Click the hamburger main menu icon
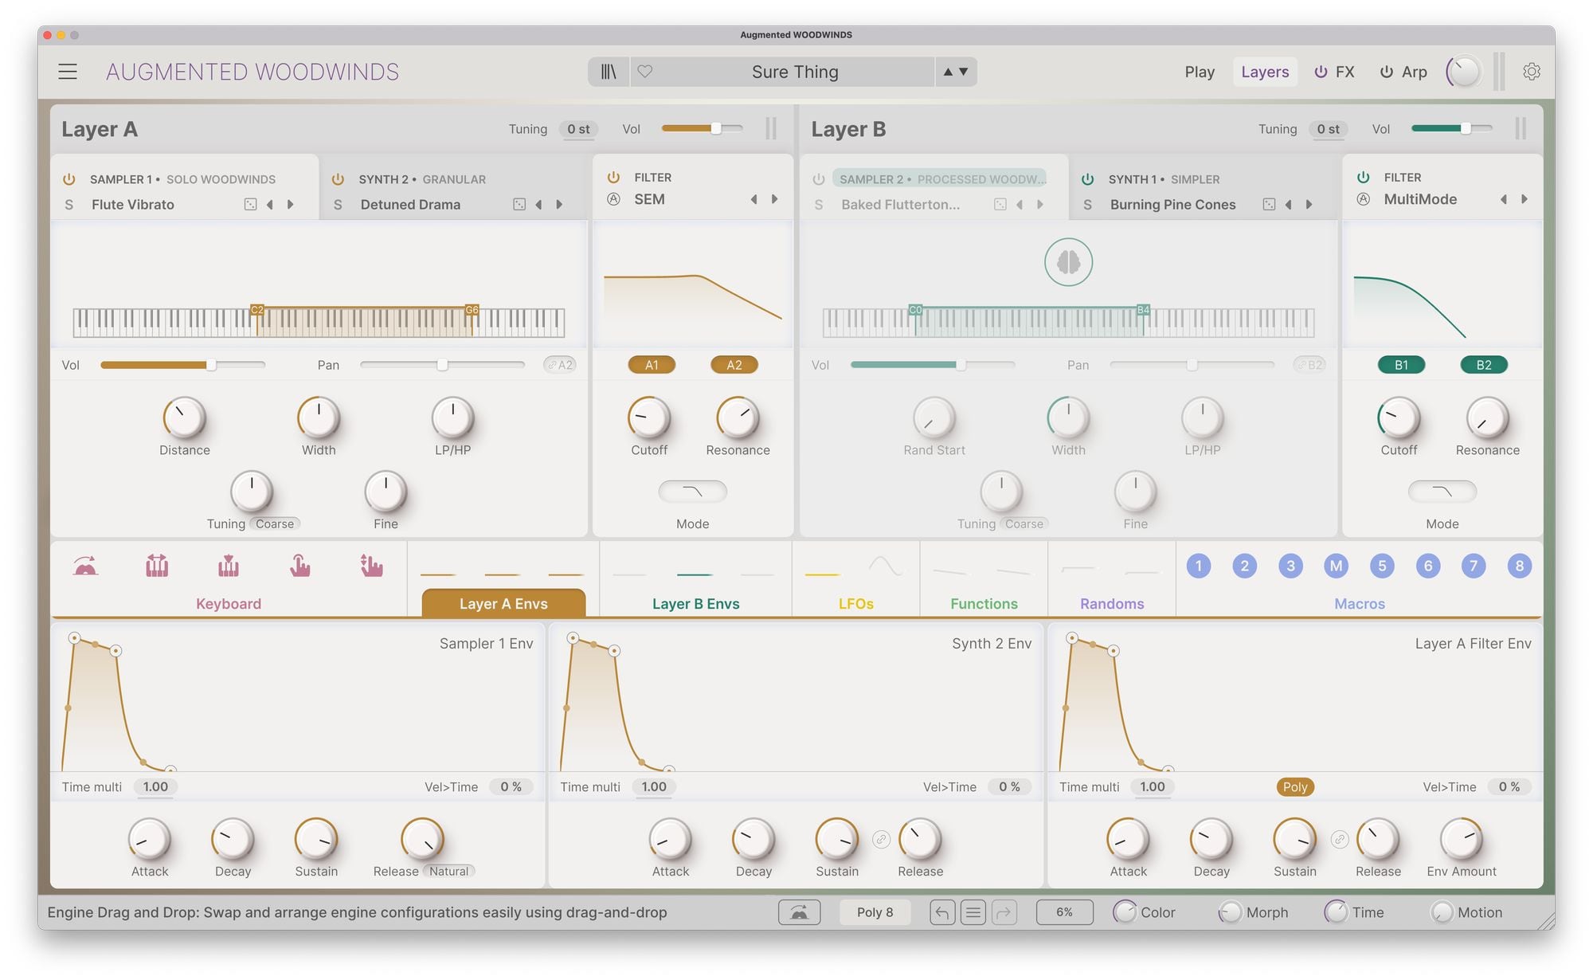1593x980 pixels. pyautogui.click(x=68, y=72)
